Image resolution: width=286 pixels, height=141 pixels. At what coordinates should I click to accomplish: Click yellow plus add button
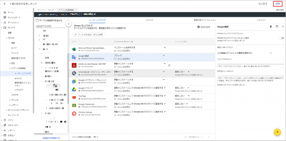point(277,132)
